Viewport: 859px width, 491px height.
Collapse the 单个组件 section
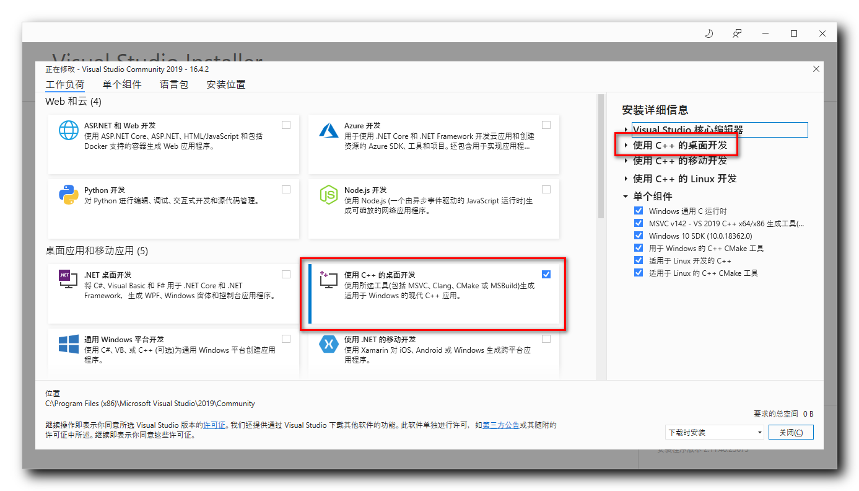[626, 197]
